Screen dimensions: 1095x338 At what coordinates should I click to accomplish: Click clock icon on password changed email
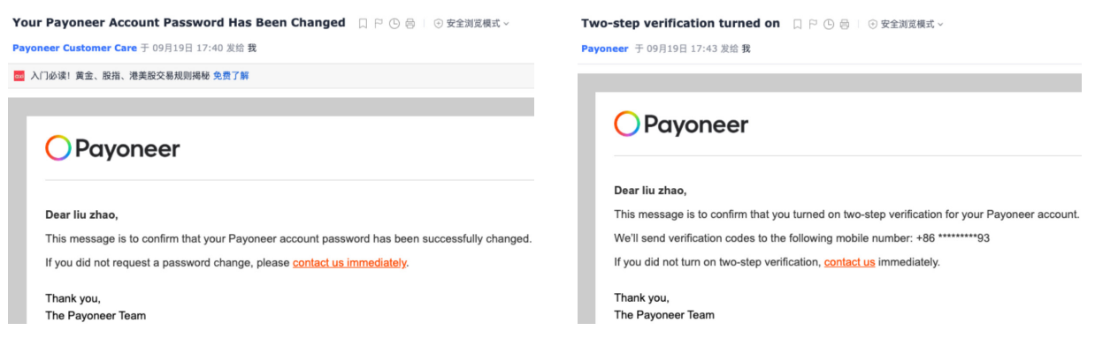394,24
